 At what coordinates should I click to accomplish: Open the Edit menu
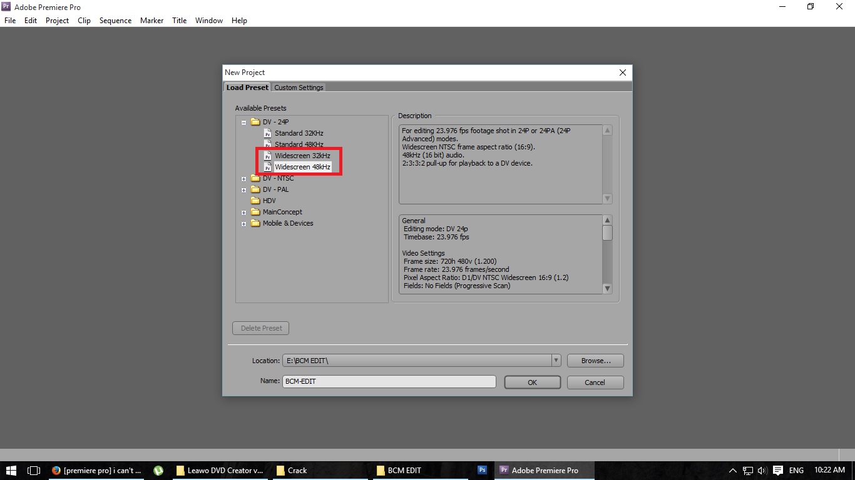point(31,21)
